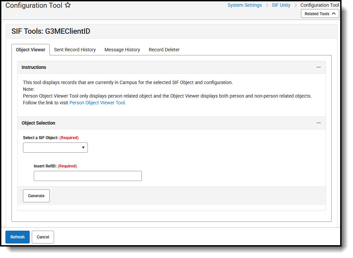The height and width of the screenshot is (258, 353).
Task: Select the Object Viewer tab
Action: pos(30,50)
